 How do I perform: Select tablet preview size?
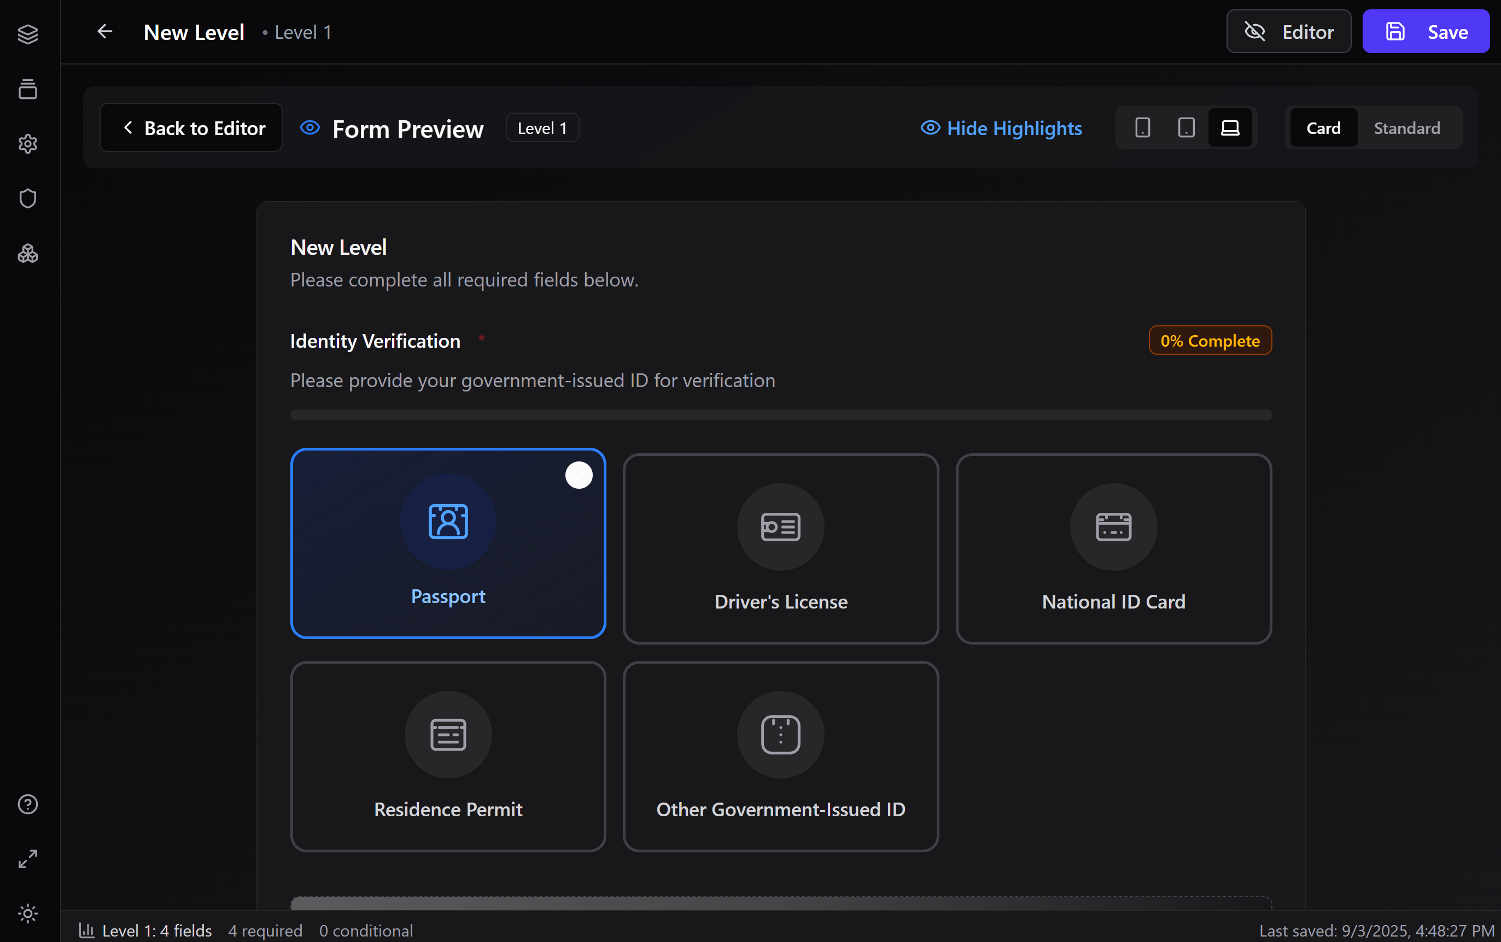point(1185,127)
